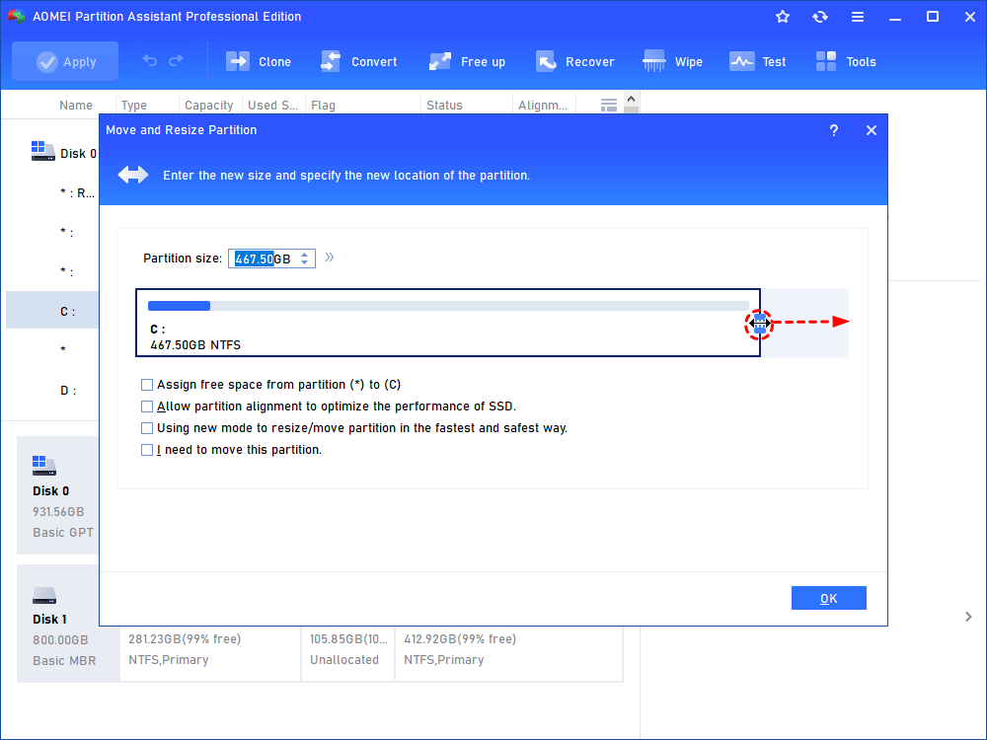Screen dimensions: 987x740
Task: Select the Disk 0 row in partition list
Action: pyautogui.click(x=63, y=153)
